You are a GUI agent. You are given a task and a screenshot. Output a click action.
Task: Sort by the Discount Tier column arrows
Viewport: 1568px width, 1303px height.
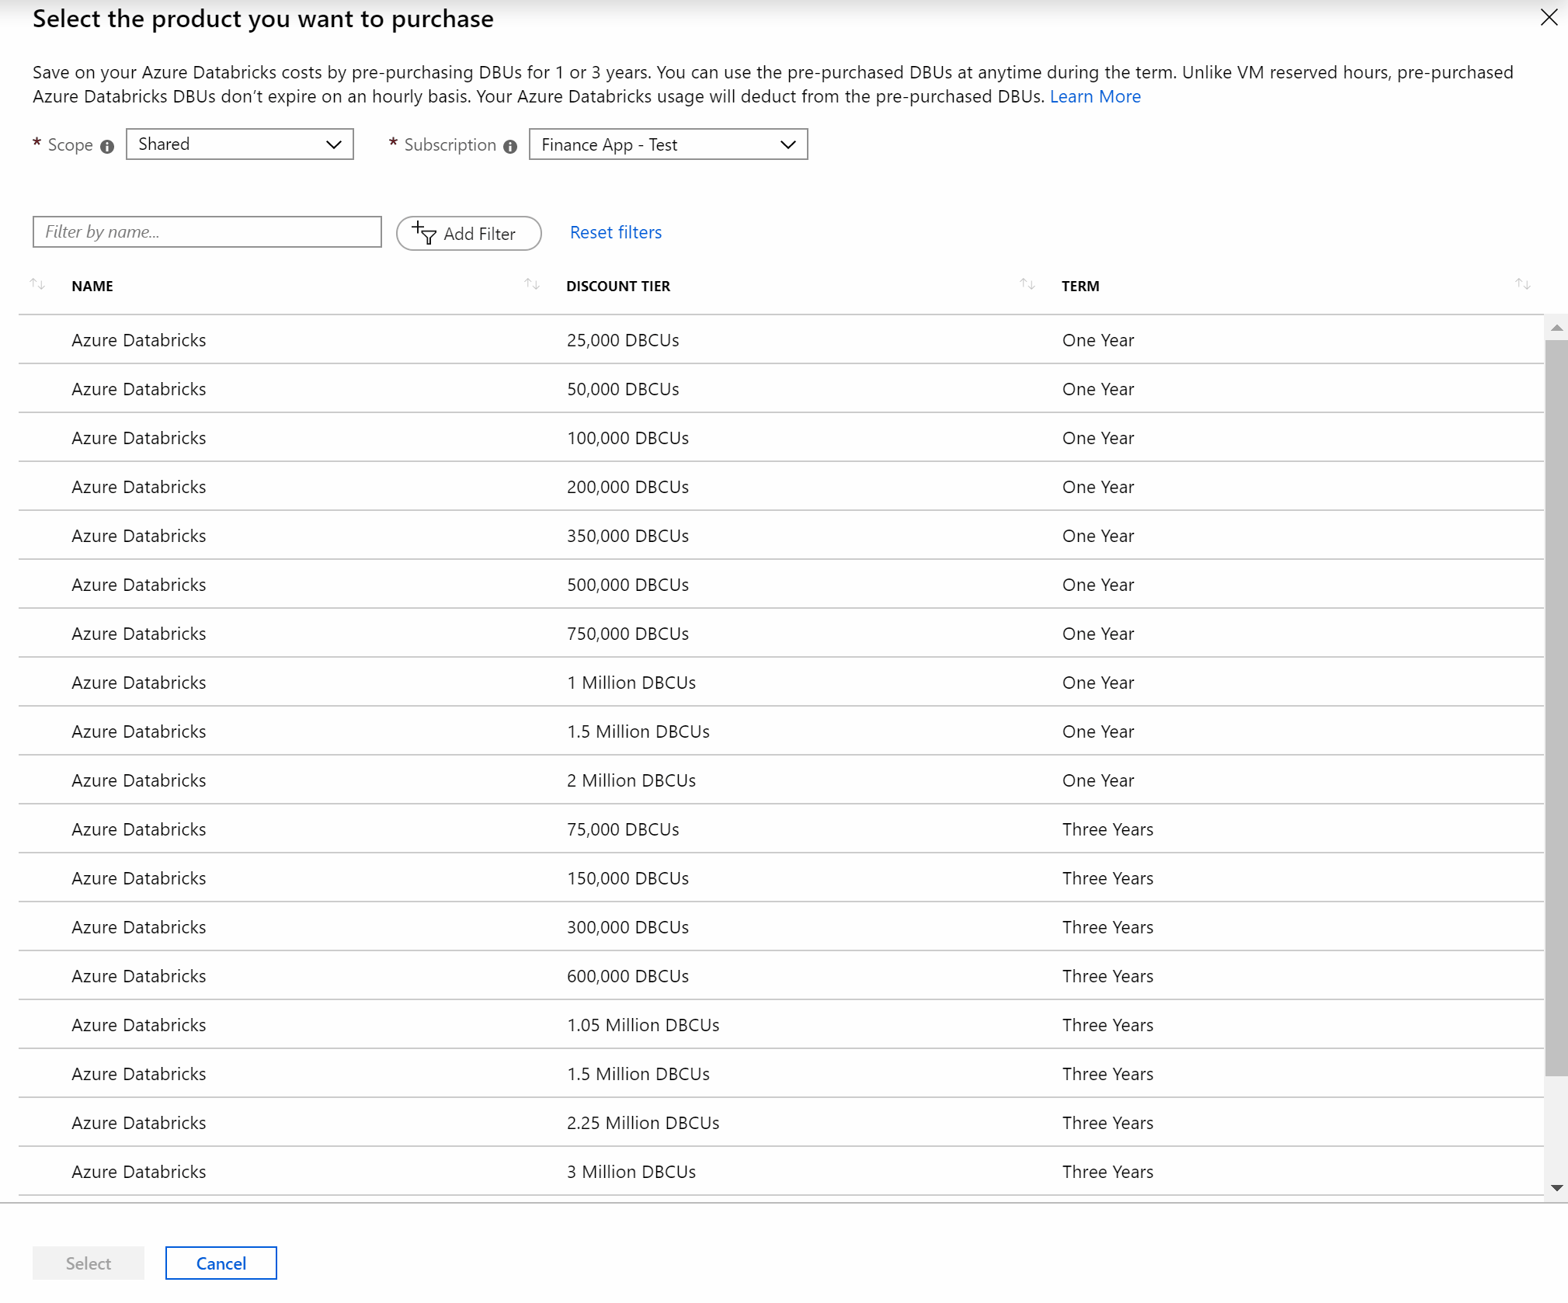coord(1027,284)
